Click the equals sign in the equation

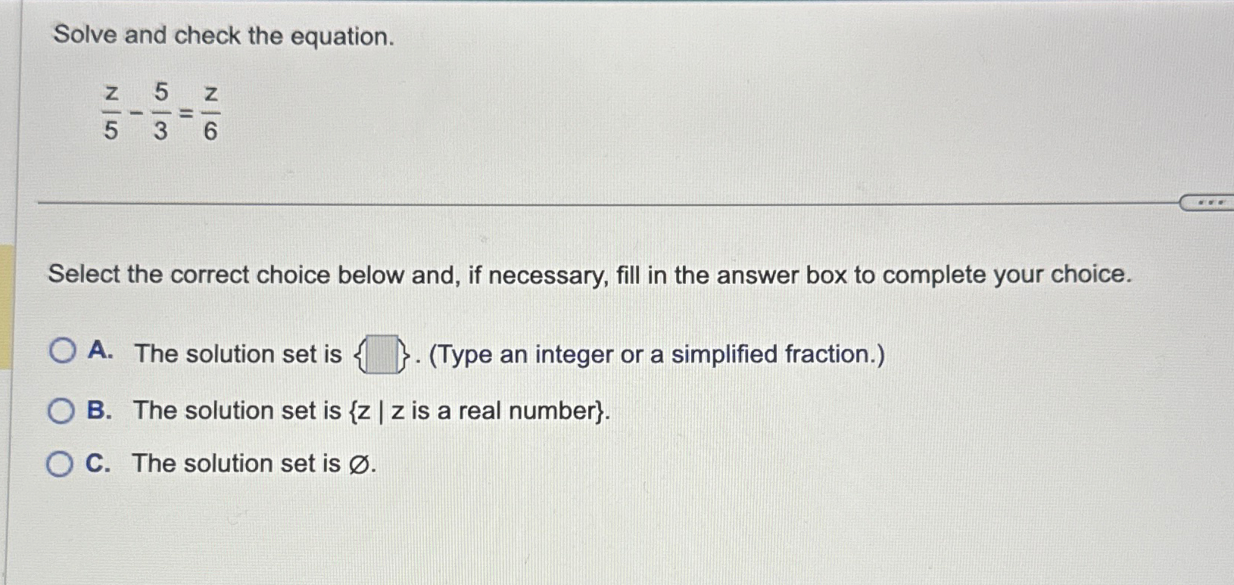coord(185,114)
